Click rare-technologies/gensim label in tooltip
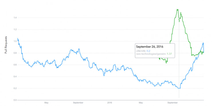This screenshot has height=106, width=212. coord(151,54)
